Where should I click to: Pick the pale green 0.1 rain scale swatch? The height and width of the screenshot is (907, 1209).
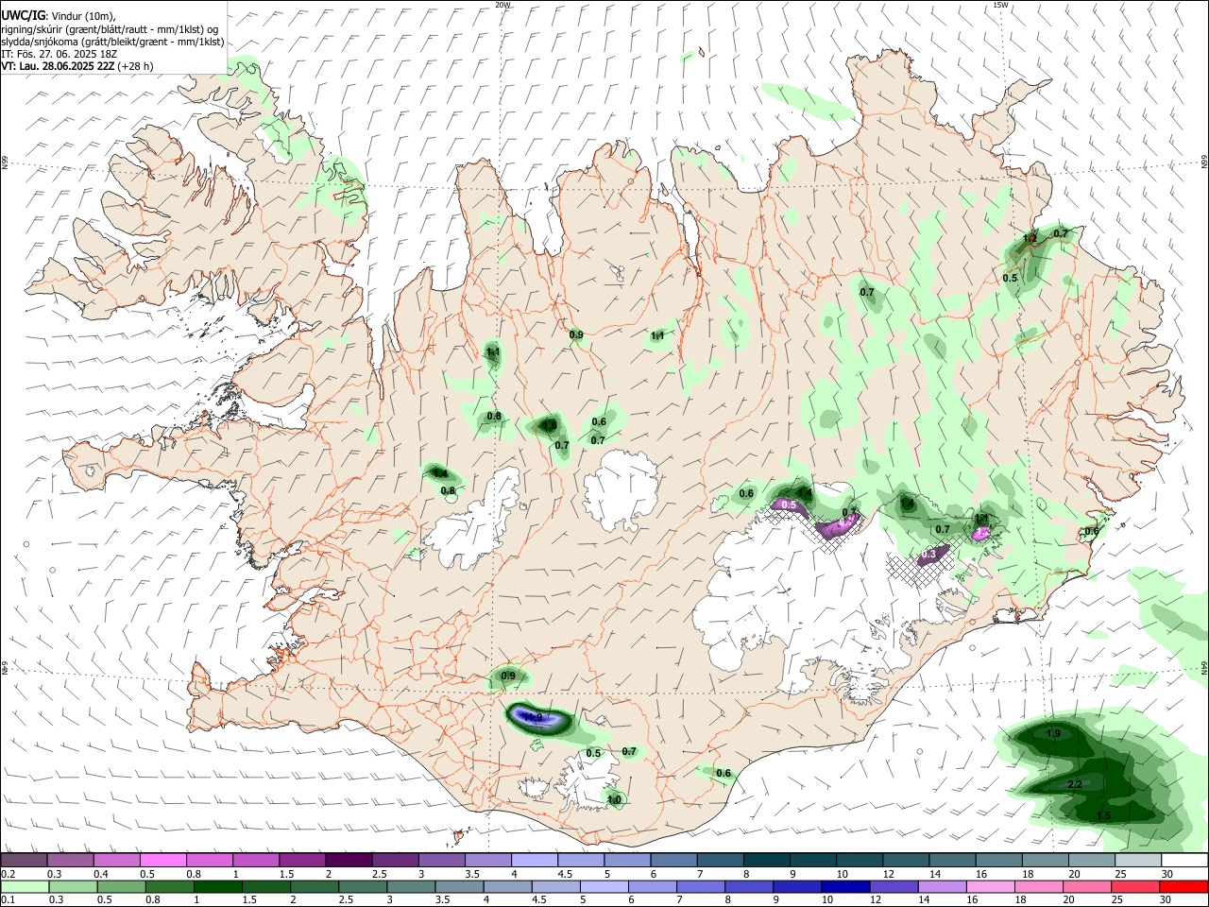pos(26,887)
